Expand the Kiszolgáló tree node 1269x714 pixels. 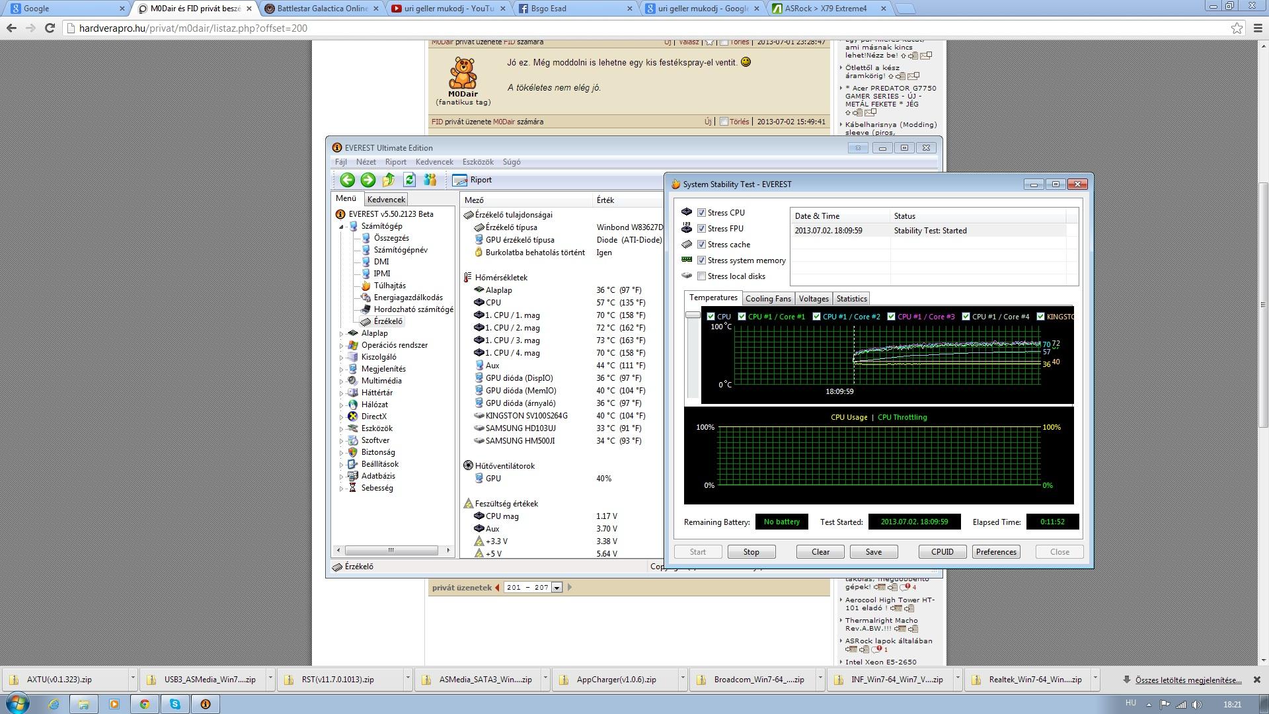click(342, 358)
